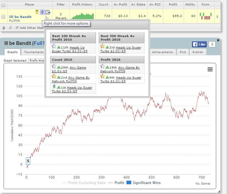The image size is (228, 194).
Task: Click the refresh icon beside the trash icon
Action: [10, 28]
